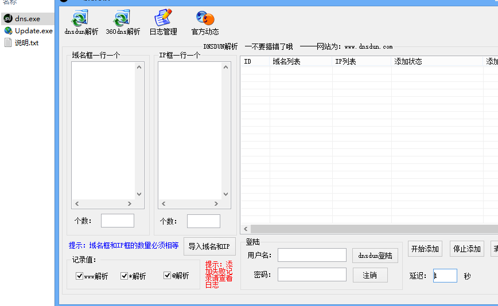Select the 说明.txt text file
The image size is (498, 306).
point(26,43)
